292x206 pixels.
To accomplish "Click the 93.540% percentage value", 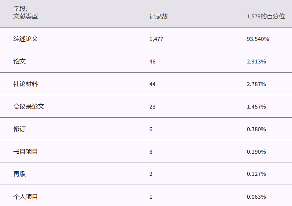I will tap(258, 39).
